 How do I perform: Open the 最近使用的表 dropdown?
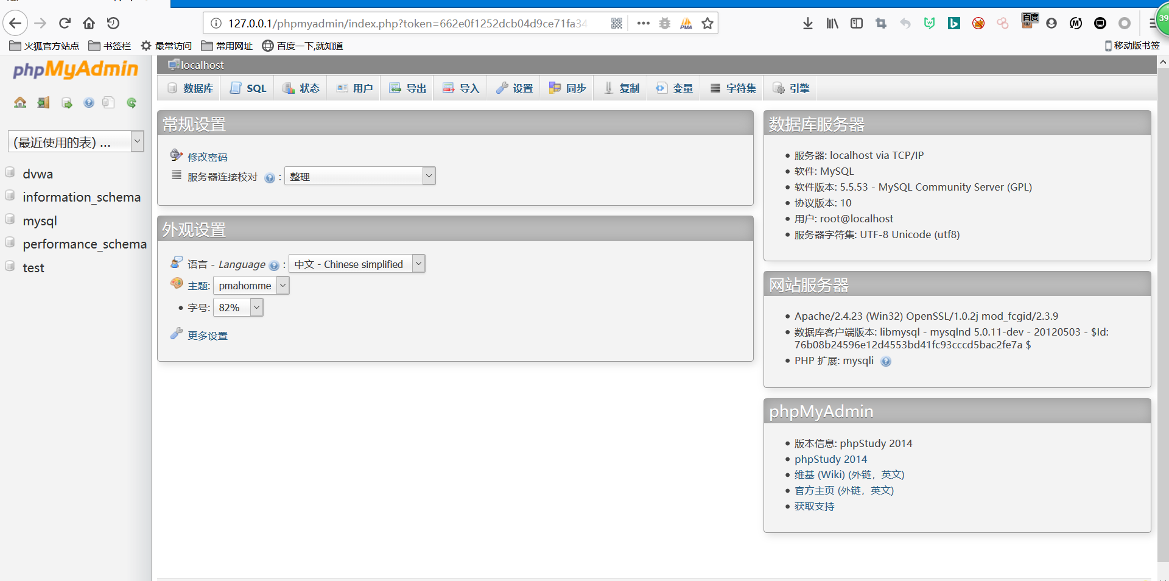pyautogui.click(x=76, y=141)
